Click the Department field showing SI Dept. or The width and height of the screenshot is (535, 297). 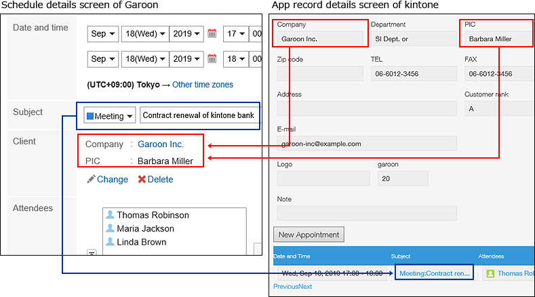pyautogui.click(x=414, y=39)
